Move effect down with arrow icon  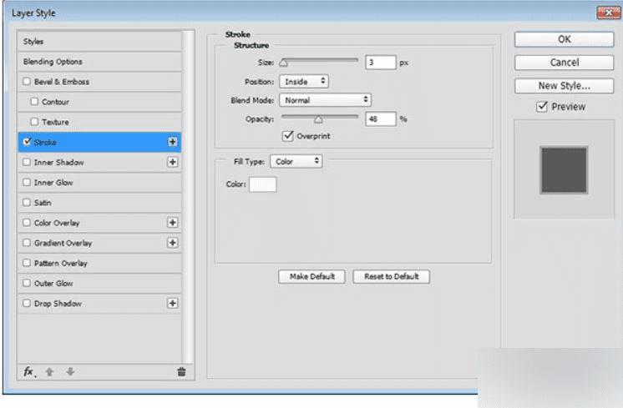70,372
